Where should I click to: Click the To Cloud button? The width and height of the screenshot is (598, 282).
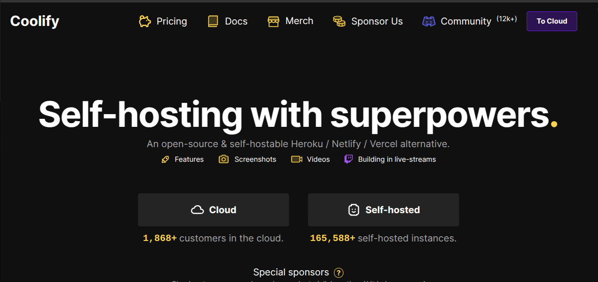click(552, 21)
